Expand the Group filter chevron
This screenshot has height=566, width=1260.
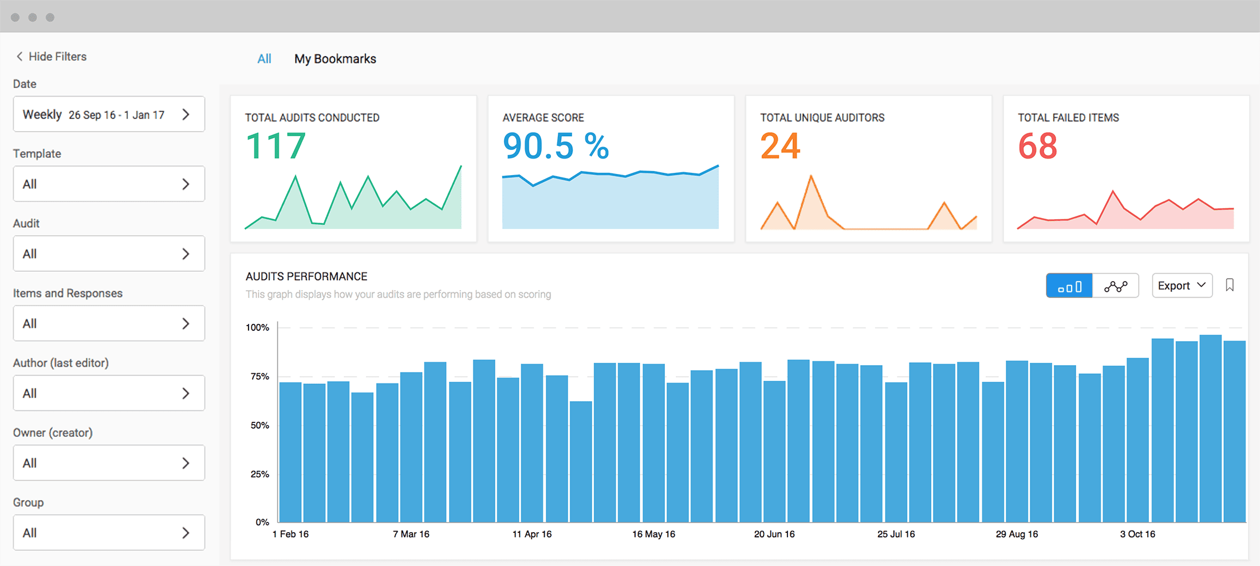pos(186,533)
